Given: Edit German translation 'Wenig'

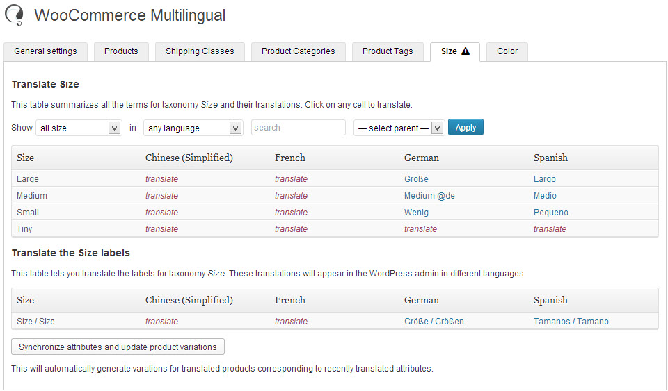Looking at the screenshot, I should click(x=417, y=212).
